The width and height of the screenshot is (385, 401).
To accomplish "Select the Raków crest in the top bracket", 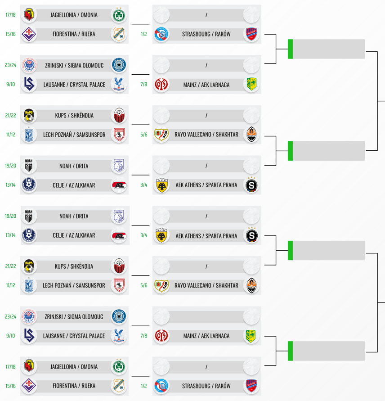I will click(x=251, y=34).
